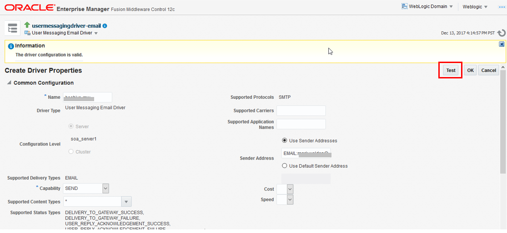Click the blue Information icon
The width and height of the screenshot is (507, 233).
pyautogui.click(x=11, y=46)
